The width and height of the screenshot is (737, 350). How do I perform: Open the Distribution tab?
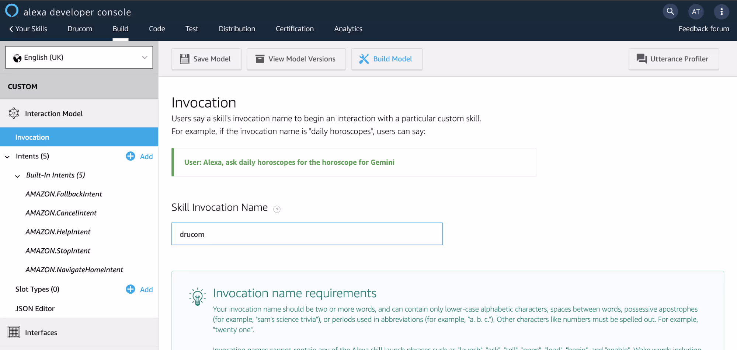[x=237, y=29]
